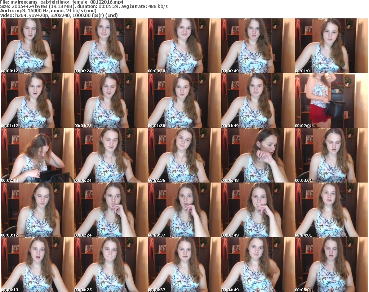Select the frame timestamped 00:02:13
Image resolution: width=369 pixels, height=292 pixels.
coord(37,155)
